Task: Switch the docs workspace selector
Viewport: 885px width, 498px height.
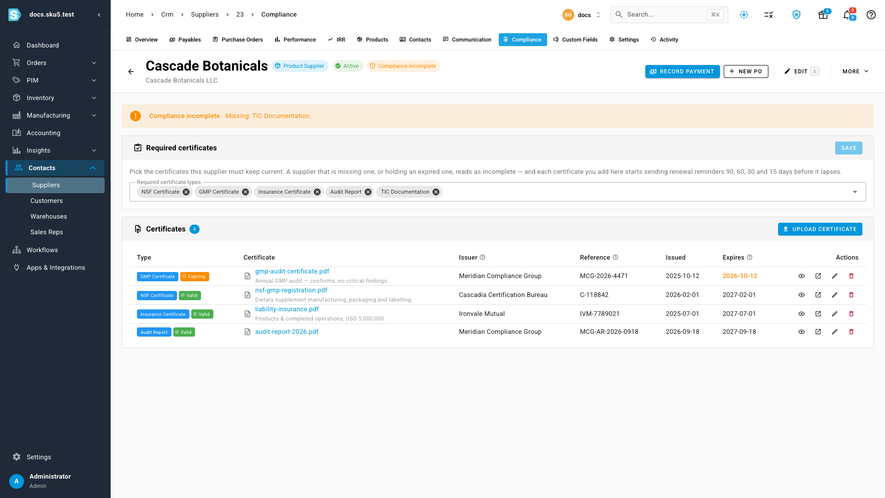Action: 582,15
